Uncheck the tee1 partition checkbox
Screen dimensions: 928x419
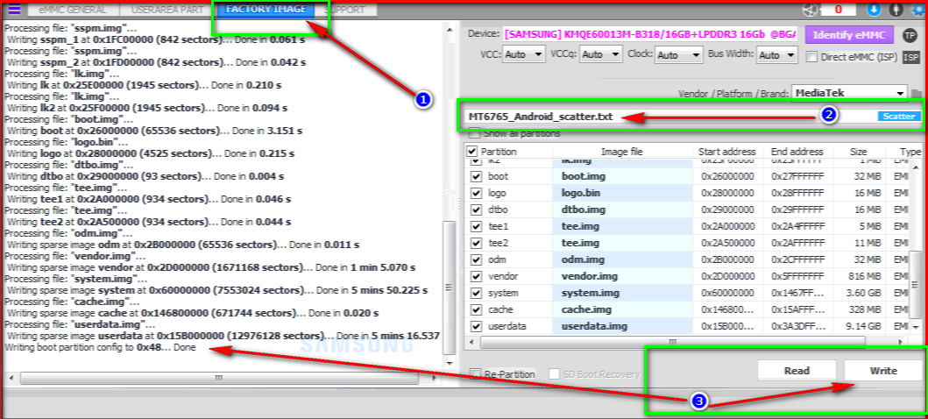coord(476,227)
